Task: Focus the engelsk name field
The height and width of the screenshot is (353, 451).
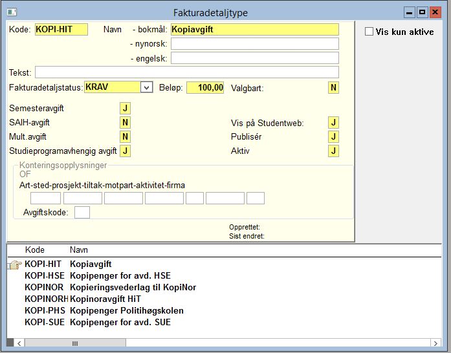Action: click(x=255, y=58)
